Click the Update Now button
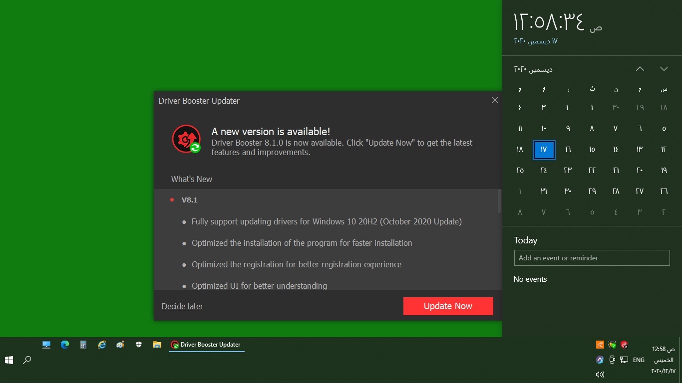682x383 pixels. coord(448,306)
